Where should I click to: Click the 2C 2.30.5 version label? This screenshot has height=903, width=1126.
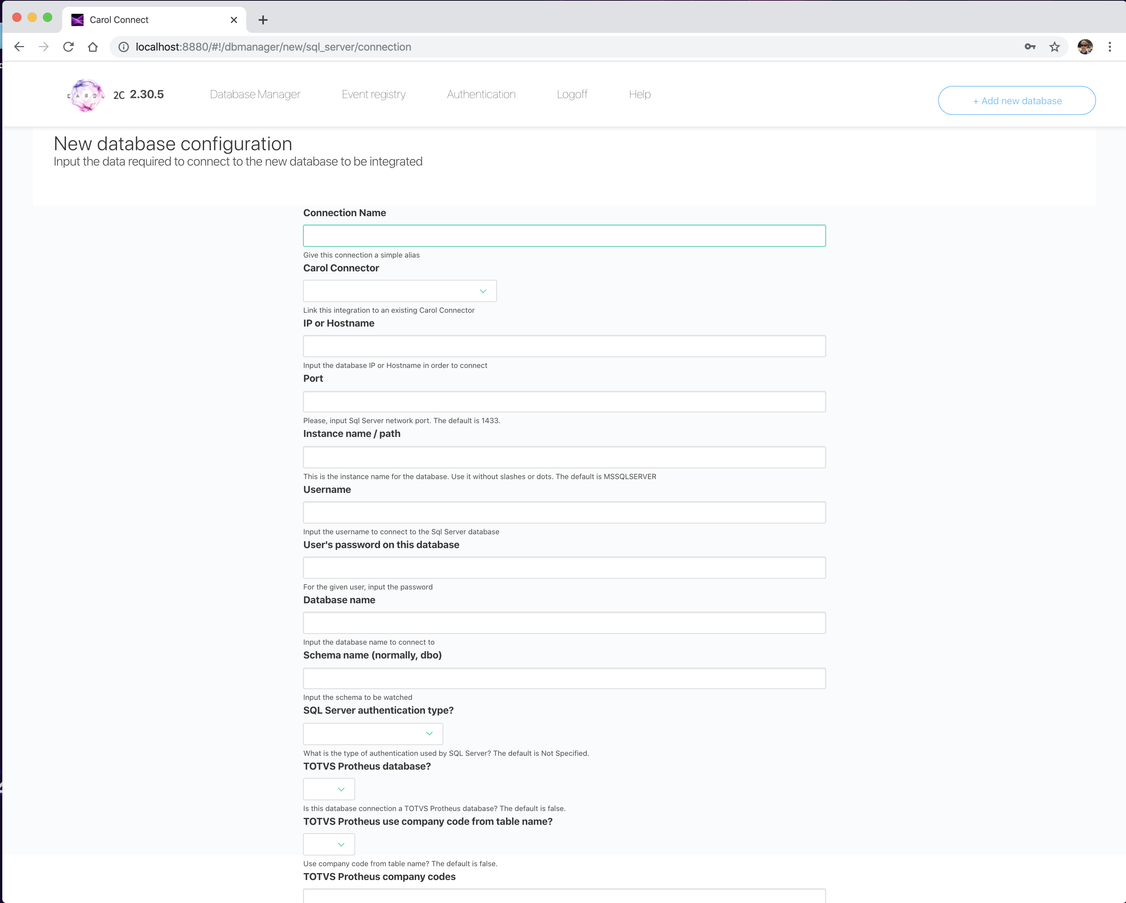[x=138, y=94]
